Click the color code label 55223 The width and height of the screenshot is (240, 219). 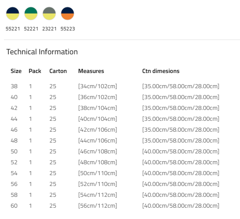pyautogui.click(x=68, y=29)
